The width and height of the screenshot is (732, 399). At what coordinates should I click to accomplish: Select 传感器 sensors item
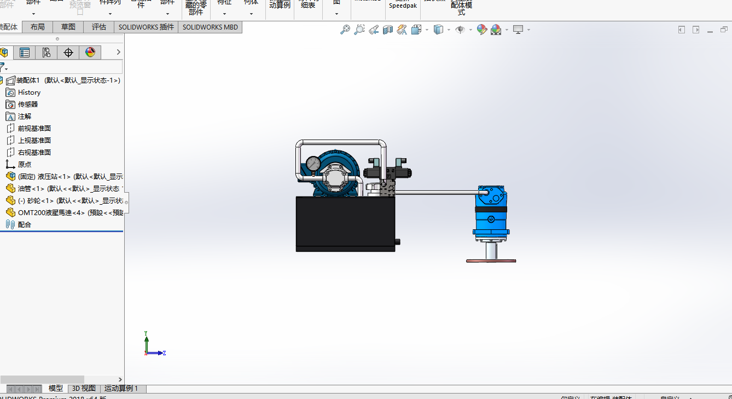(x=22, y=105)
